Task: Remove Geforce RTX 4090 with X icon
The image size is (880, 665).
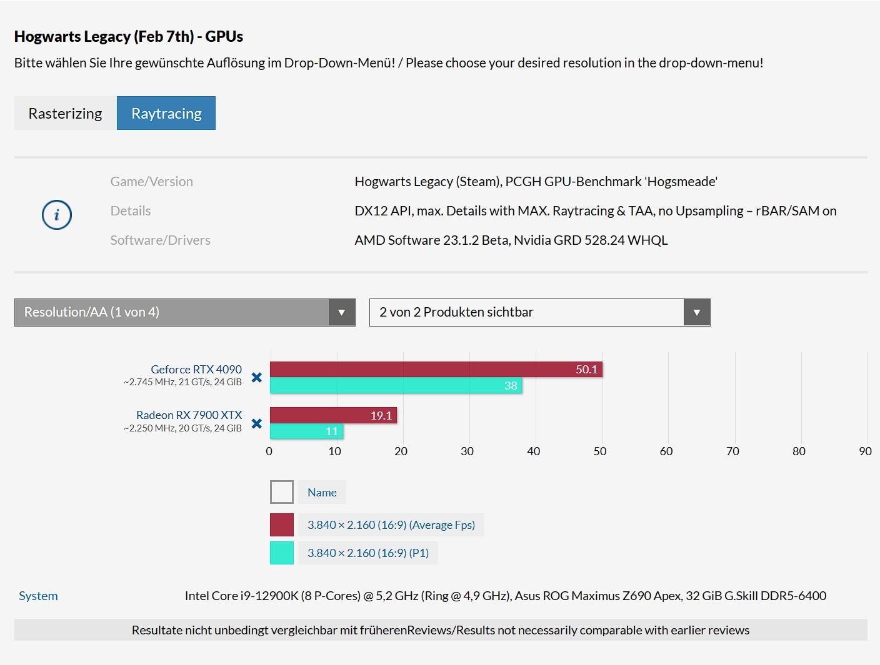Action: (x=256, y=377)
